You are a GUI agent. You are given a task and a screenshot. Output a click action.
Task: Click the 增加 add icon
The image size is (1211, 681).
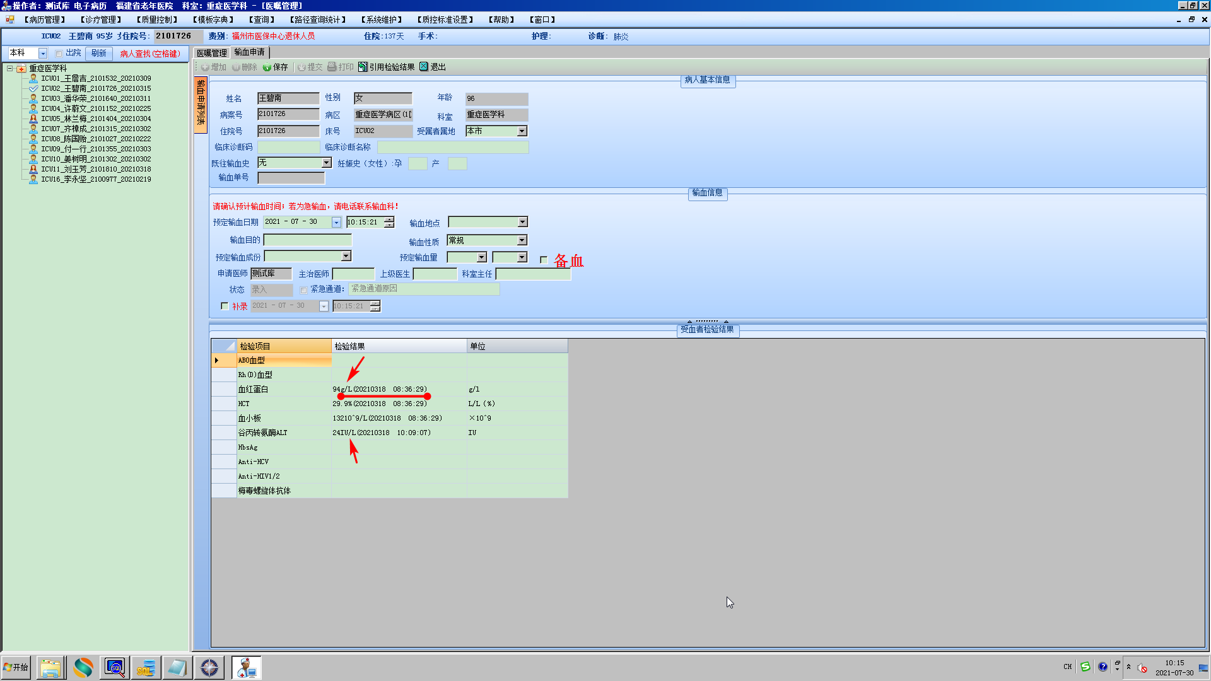(206, 67)
